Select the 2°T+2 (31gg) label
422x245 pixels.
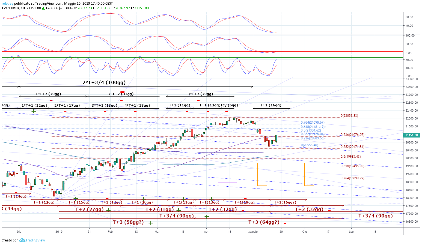point(121,94)
